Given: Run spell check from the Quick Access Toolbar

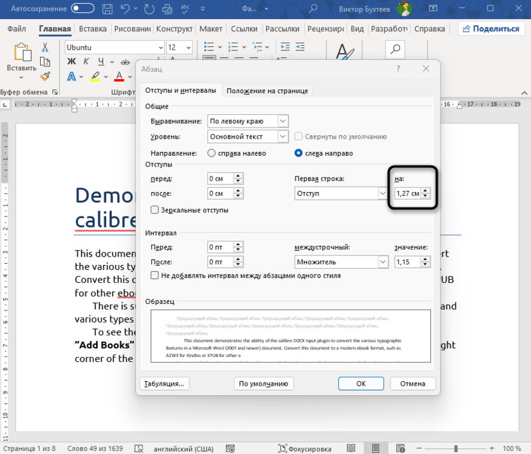Looking at the screenshot, I should (186, 9).
